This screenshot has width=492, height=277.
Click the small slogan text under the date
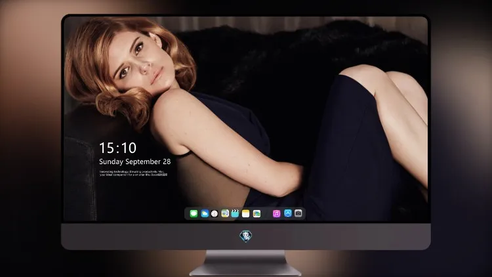(x=133, y=173)
